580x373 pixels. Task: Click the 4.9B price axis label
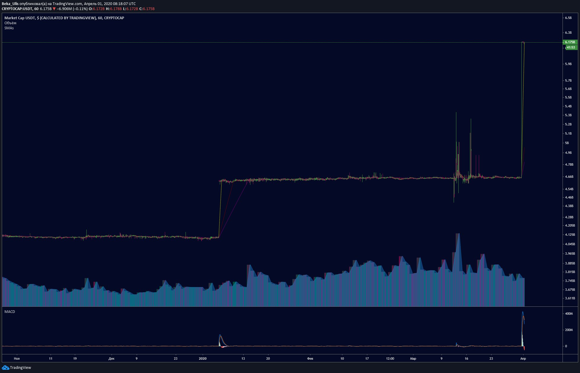coord(568,153)
